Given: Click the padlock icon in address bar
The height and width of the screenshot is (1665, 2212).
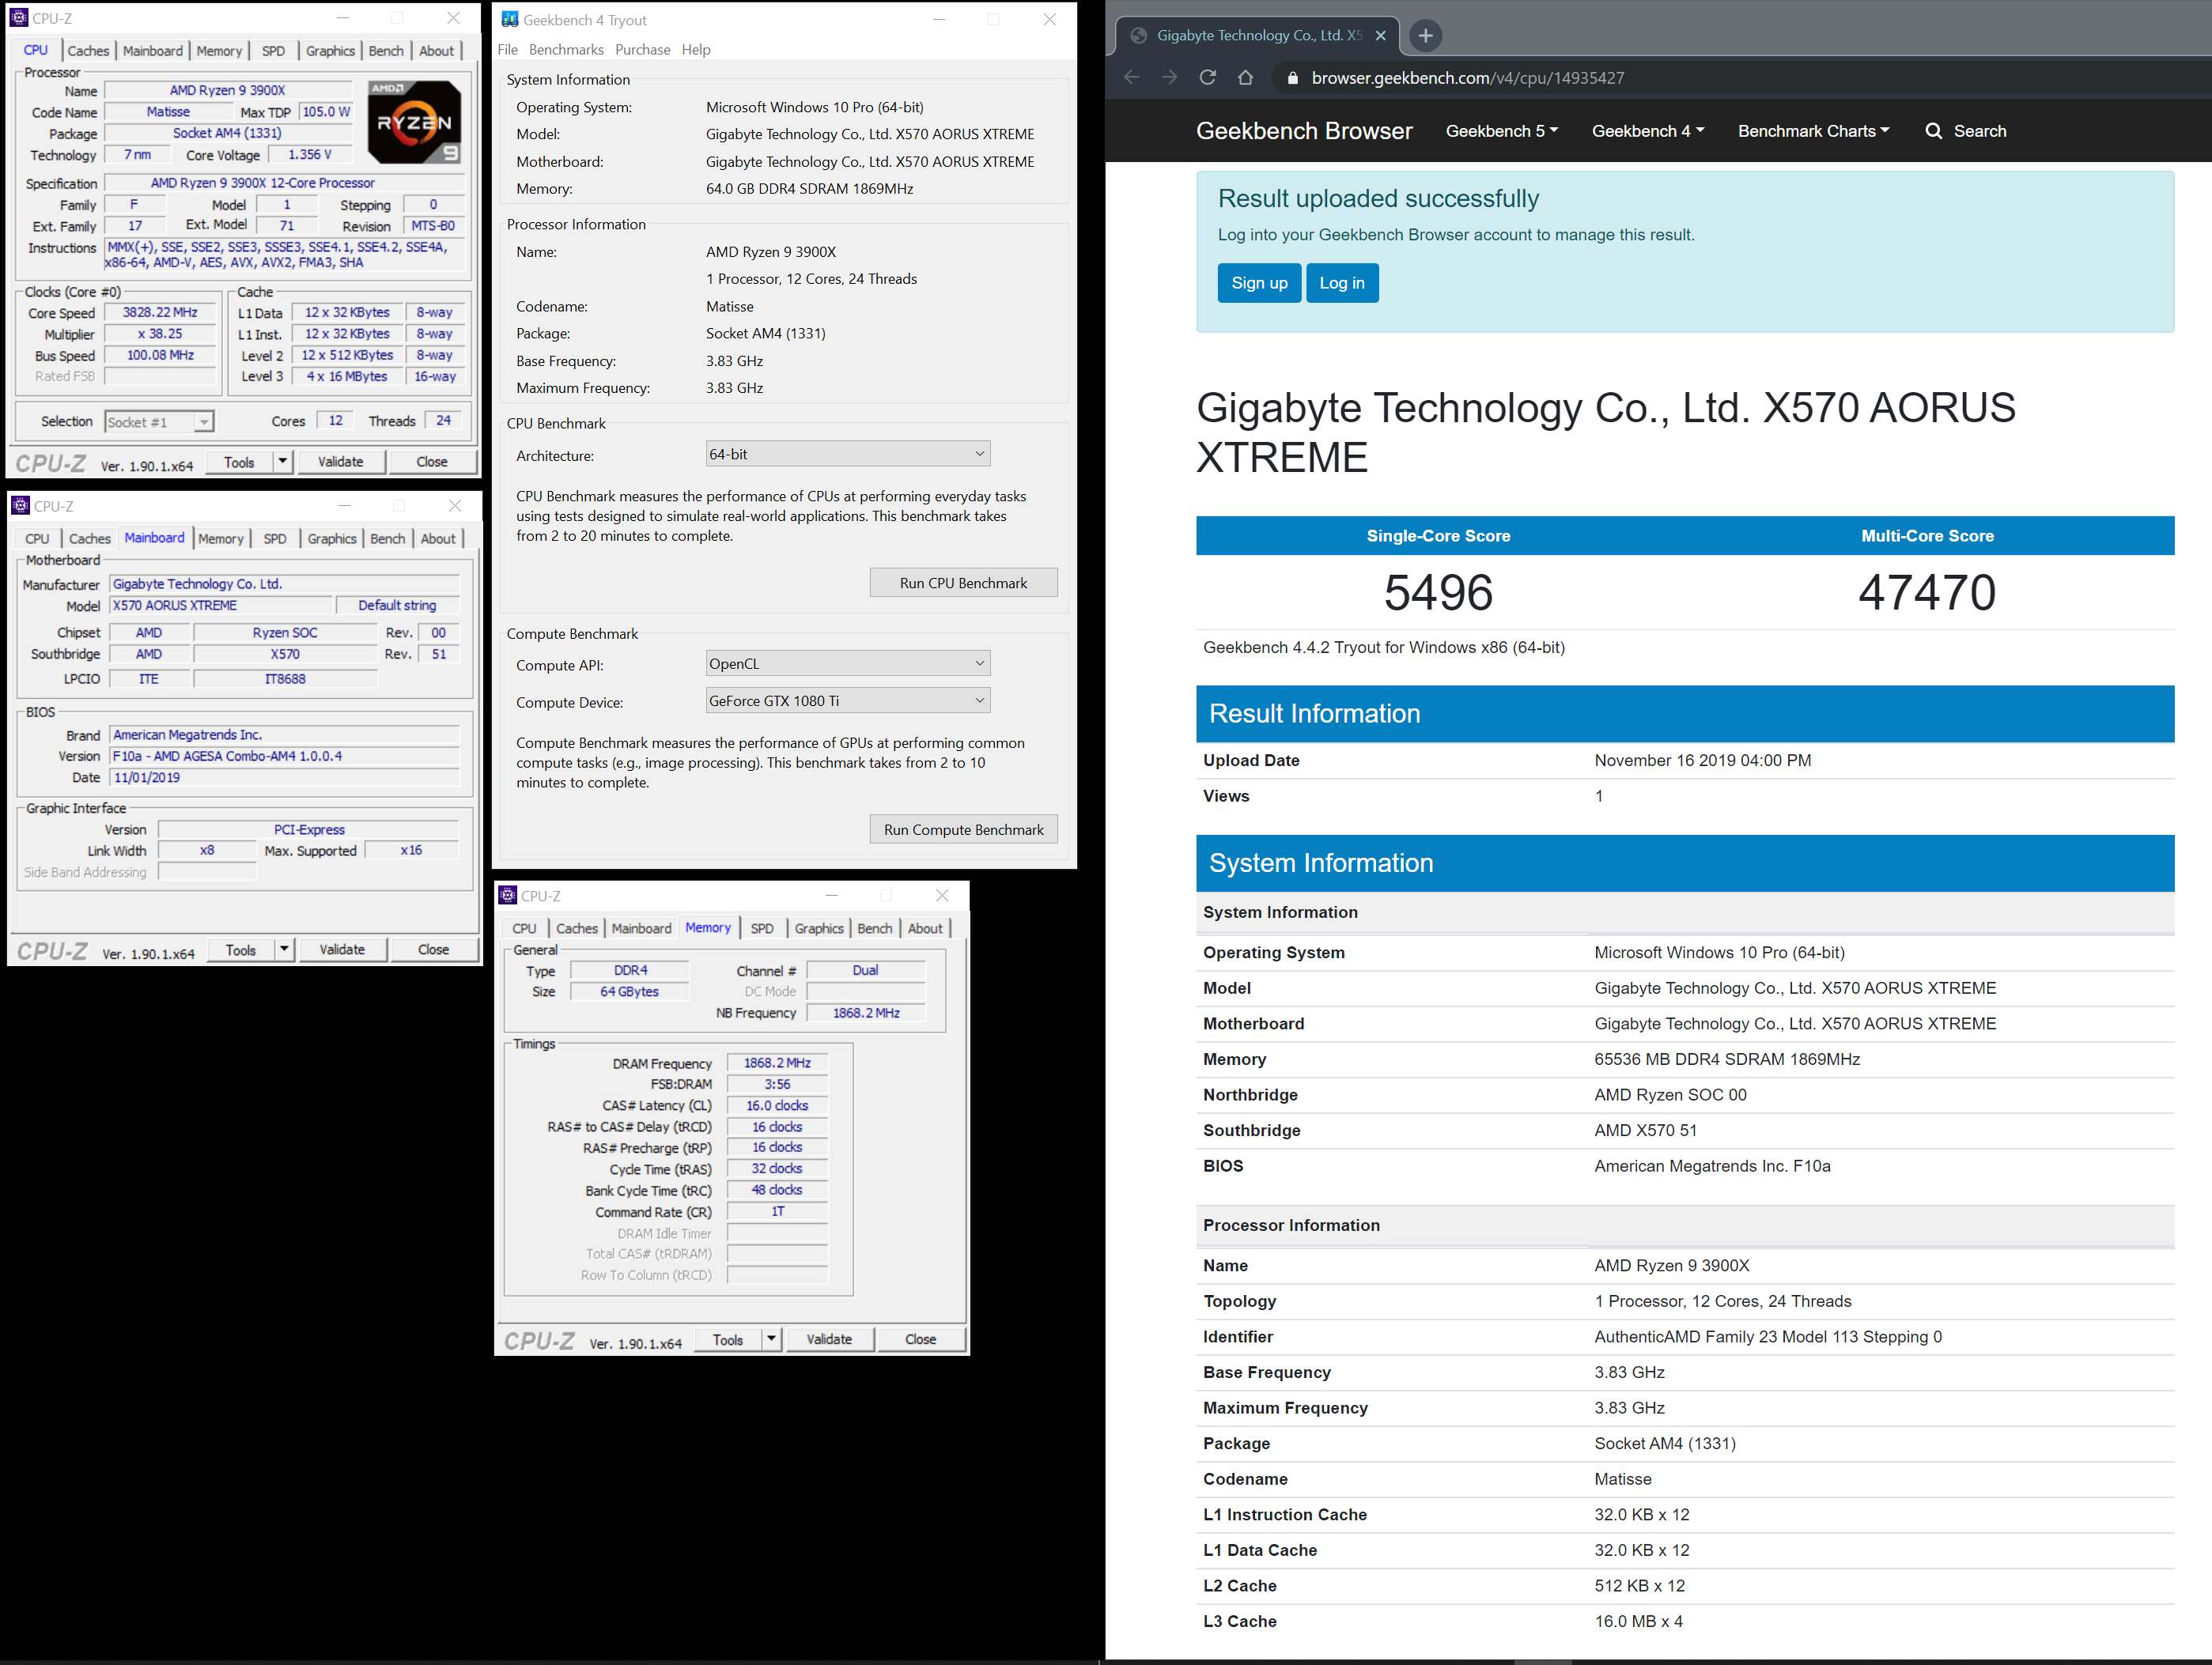Looking at the screenshot, I should click(1292, 78).
